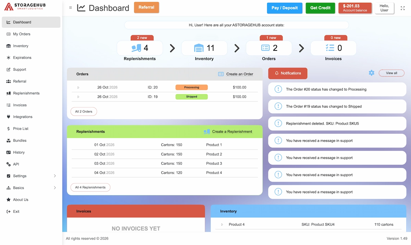Viewport: 411px width, 245px height.
Task: Click the 1 new Orders badge
Action: 271,38
